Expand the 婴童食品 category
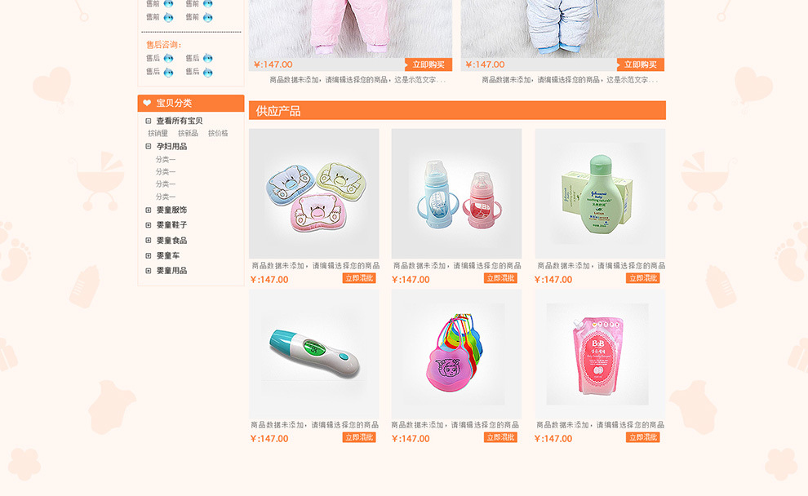Screen dimensions: 808x496 coord(149,241)
